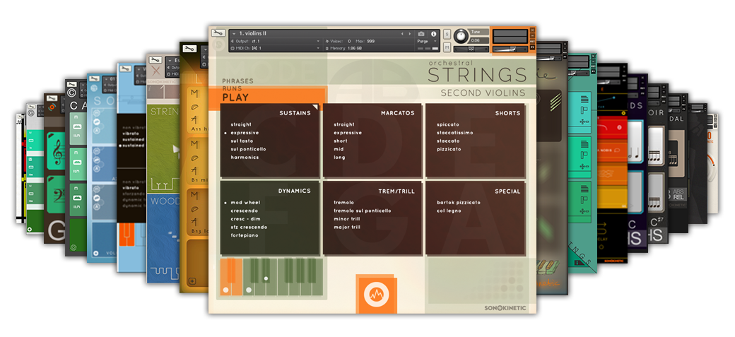Image resolution: width=735 pixels, height=337 pixels.
Task: Select long in MARCATOS
Action: tap(339, 158)
